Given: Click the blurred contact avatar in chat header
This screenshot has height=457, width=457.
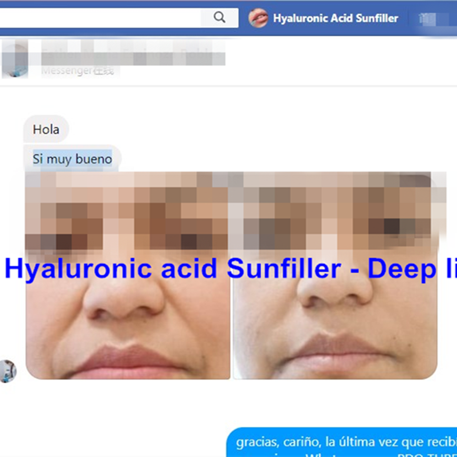Looking at the screenshot, I should (x=15, y=59).
